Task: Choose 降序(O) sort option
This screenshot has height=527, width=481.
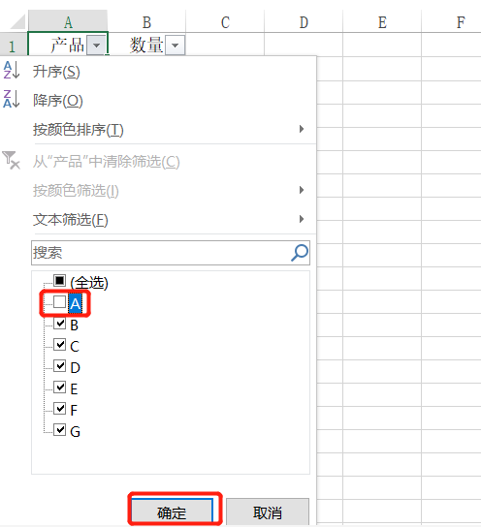Action: [57, 101]
